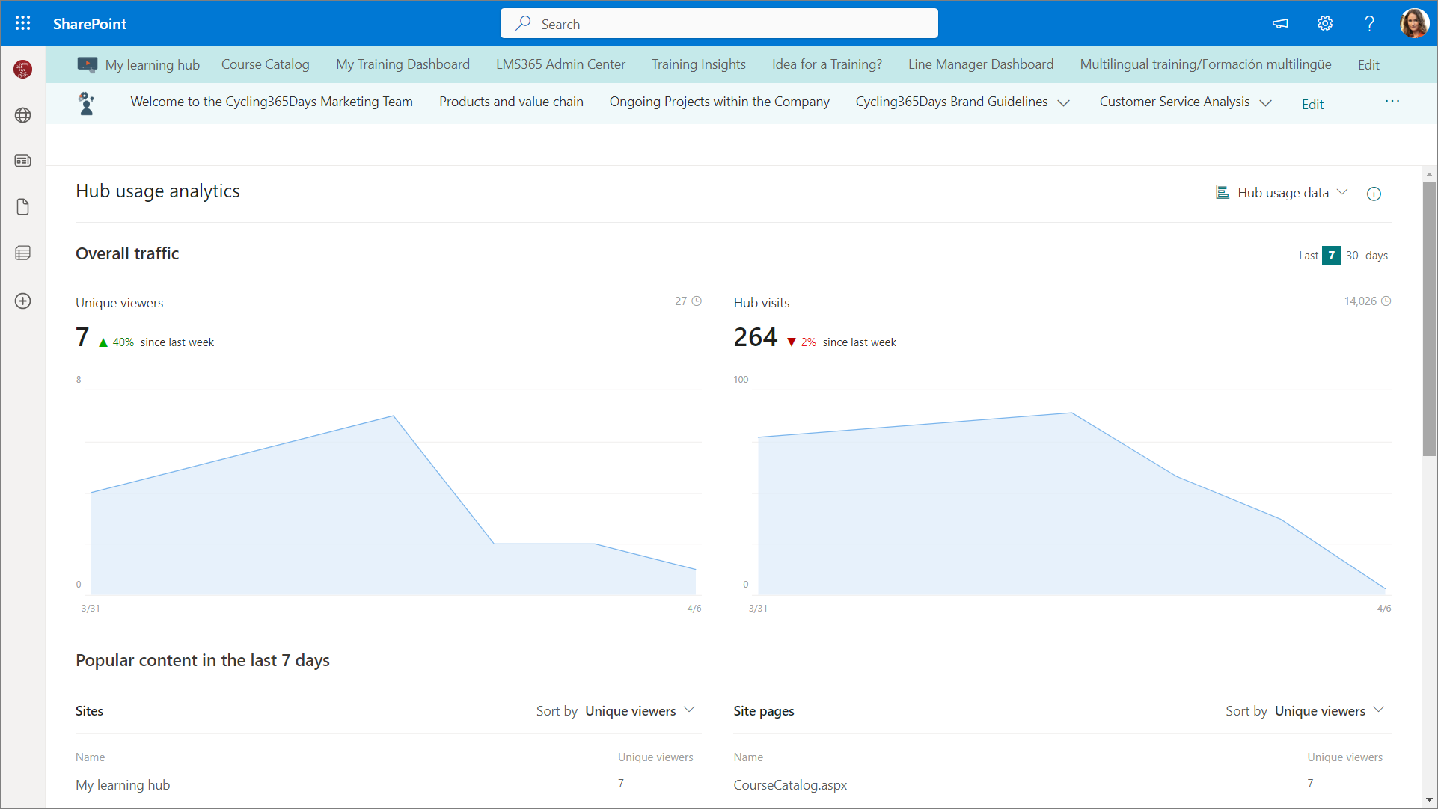The width and height of the screenshot is (1438, 809).
Task: Open the megaphone notifications icon
Action: (1280, 23)
